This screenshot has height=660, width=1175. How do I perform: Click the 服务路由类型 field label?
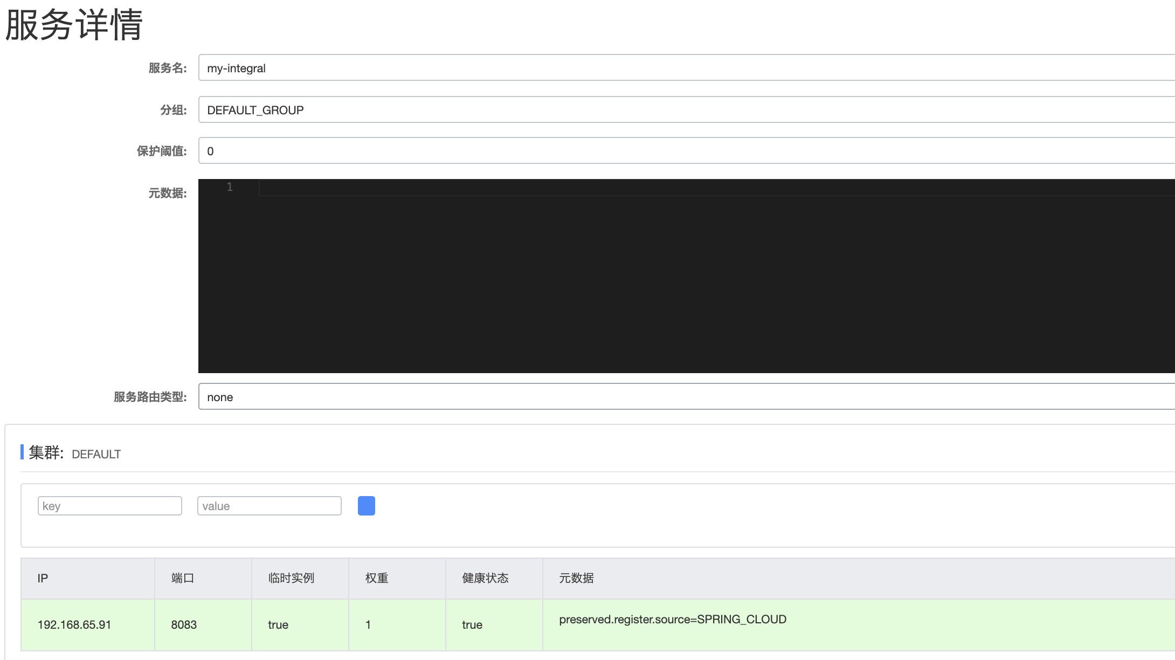[150, 397]
